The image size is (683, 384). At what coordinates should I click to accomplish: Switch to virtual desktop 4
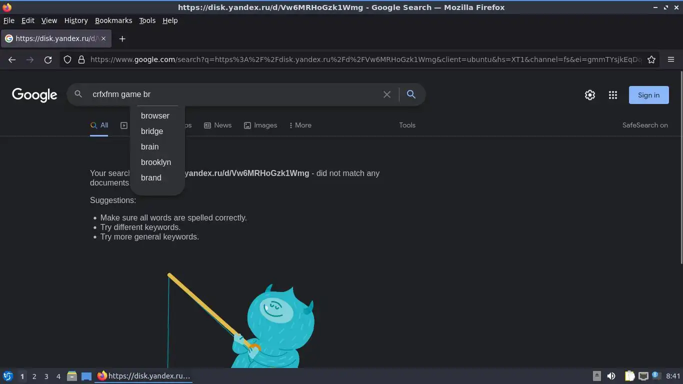(58, 376)
